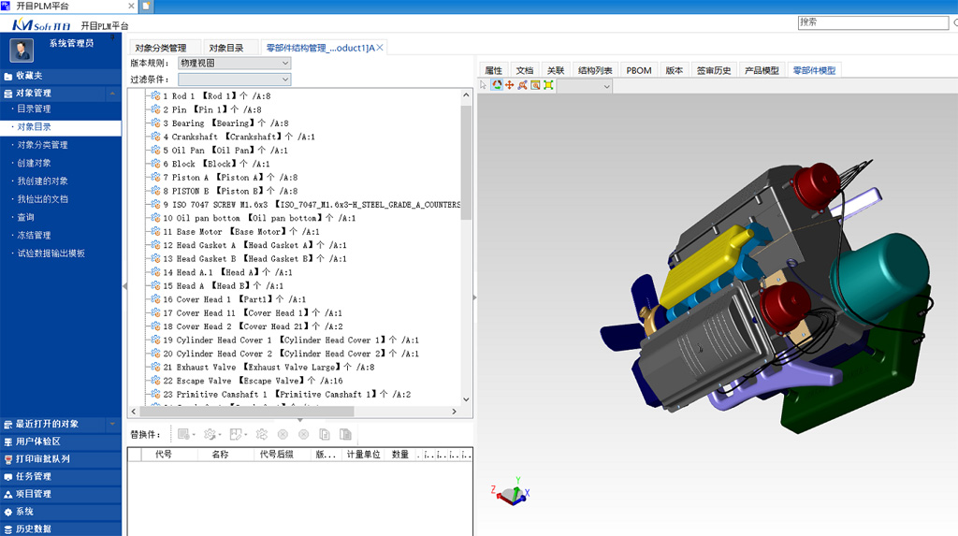Close the 零部件结构管理 tab
Screen dimensions: 958x536
(x=380, y=48)
